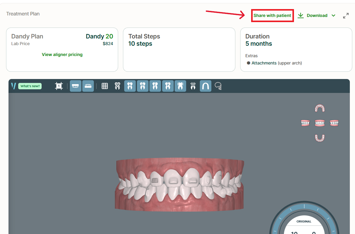Click the arch shape icon in toolbar
The height and width of the screenshot is (234, 355).
click(x=205, y=86)
